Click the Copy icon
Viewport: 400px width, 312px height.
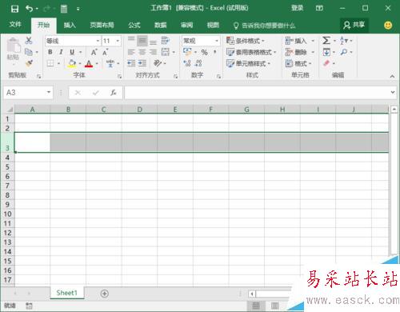click(x=29, y=52)
